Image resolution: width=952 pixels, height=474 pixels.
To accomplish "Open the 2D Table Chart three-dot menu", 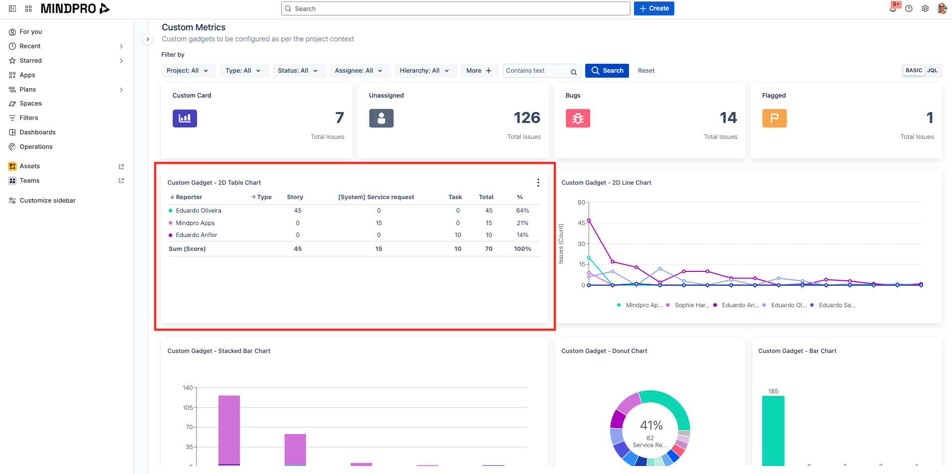I will 538,183.
